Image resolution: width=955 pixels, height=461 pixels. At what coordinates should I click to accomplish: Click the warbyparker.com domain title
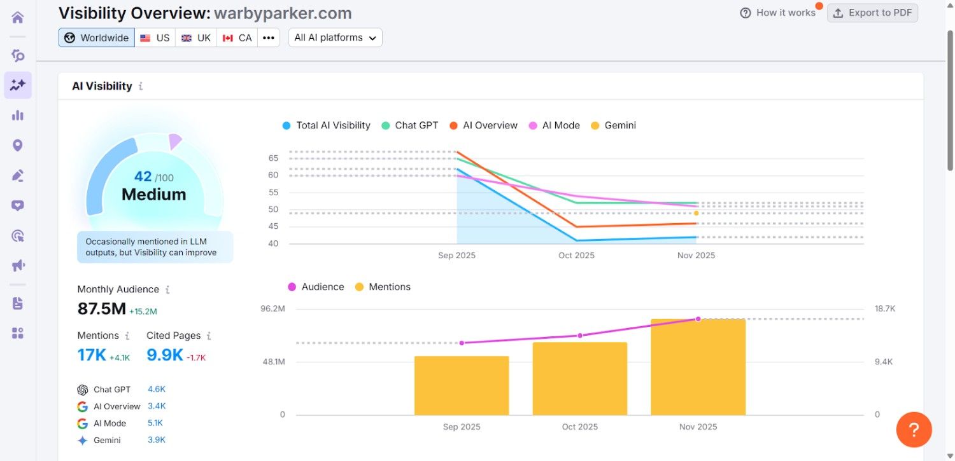pos(283,13)
